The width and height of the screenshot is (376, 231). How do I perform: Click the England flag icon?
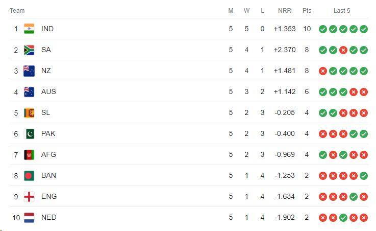pos(29,197)
